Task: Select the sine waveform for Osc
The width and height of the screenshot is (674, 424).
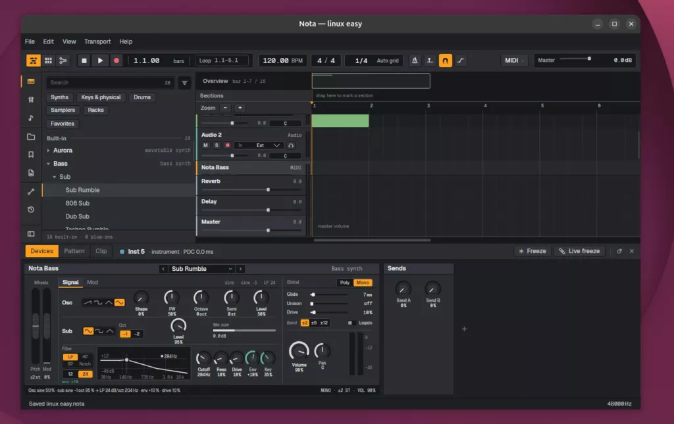Action: tap(120, 302)
